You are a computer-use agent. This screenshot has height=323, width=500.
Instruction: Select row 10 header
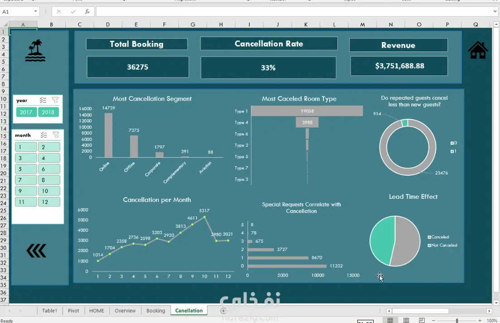pos(4,99)
